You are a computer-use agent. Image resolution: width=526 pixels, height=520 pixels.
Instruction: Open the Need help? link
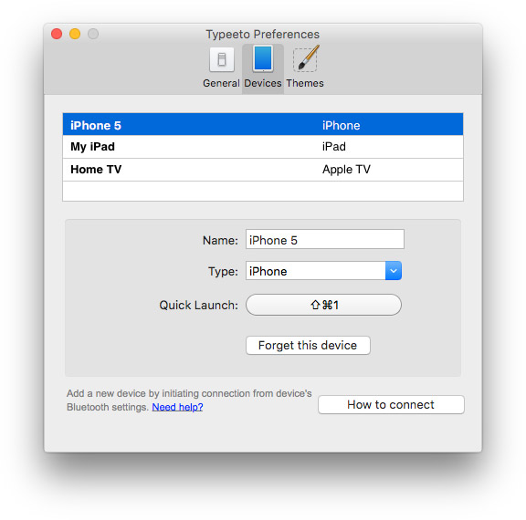coord(177,407)
